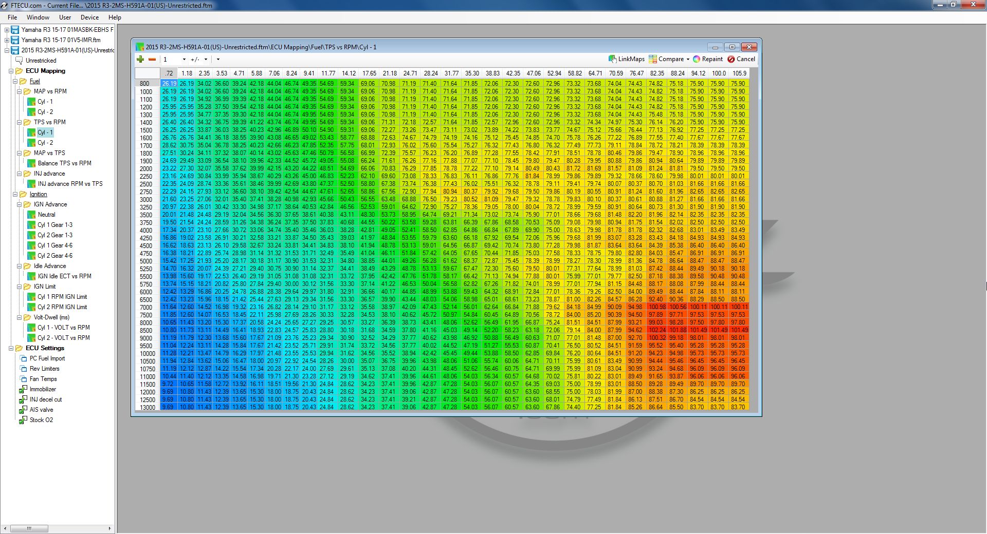Viewport: 987px width, 534px height.
Task: Select the MAP vs TPS folder
Action: pos(49,153)
